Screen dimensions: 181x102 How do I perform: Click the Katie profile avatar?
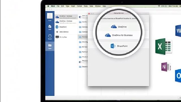tap(50, 16)
